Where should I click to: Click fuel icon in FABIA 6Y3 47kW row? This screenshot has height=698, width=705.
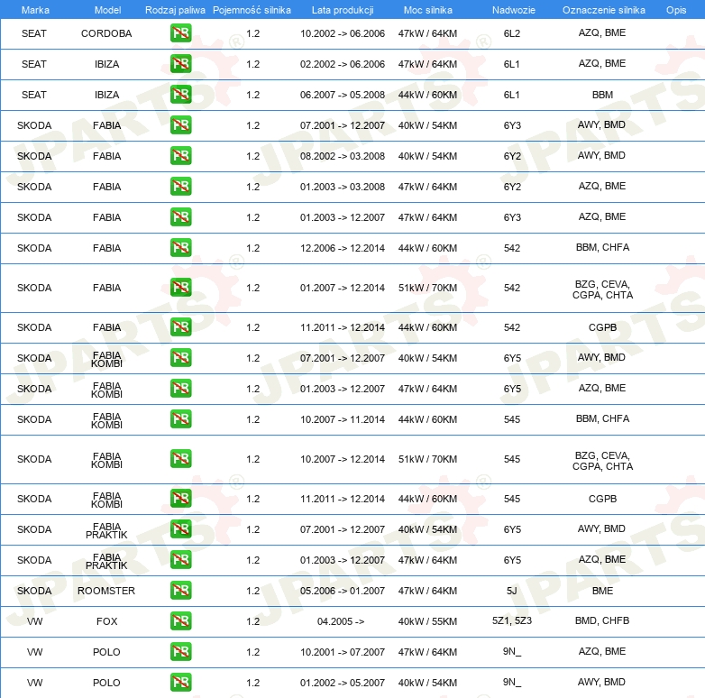180,216
